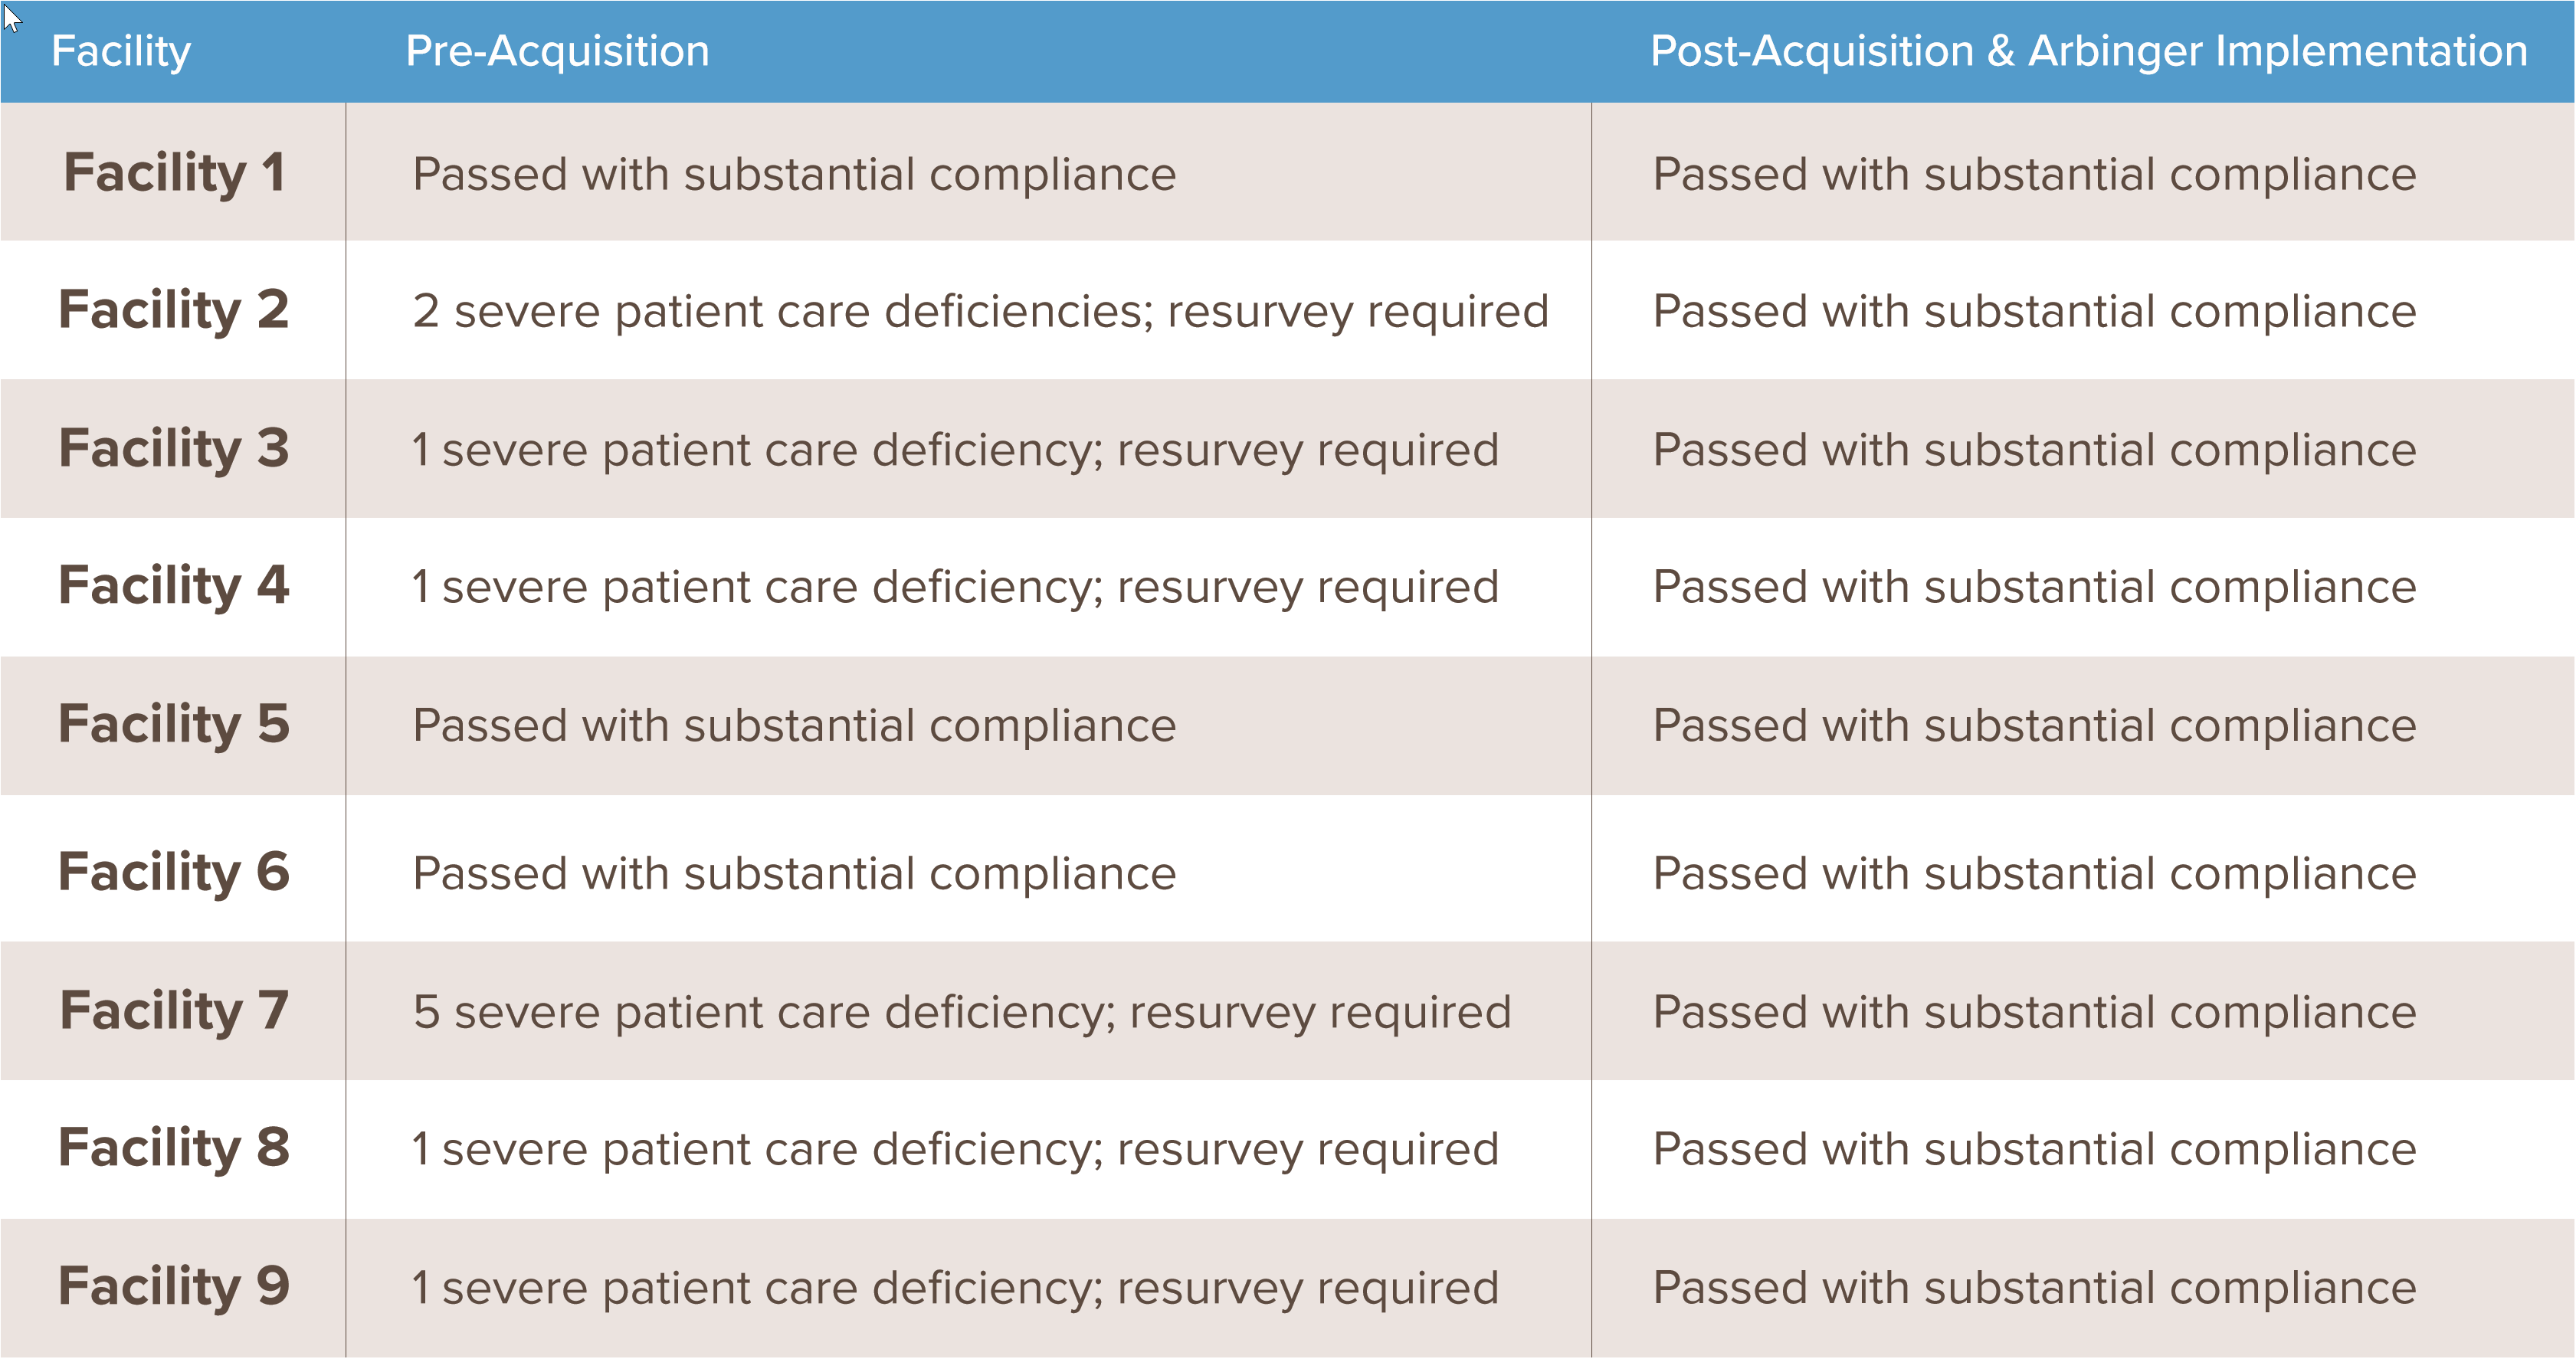Viewport: 2576px width, 1359px height.
Task: Select the Facility 5 row label
Action: 174,724
